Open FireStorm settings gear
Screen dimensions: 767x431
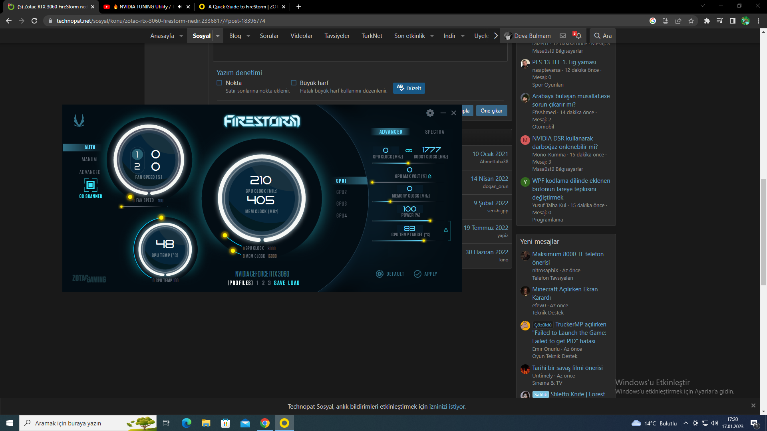point(430,113)
